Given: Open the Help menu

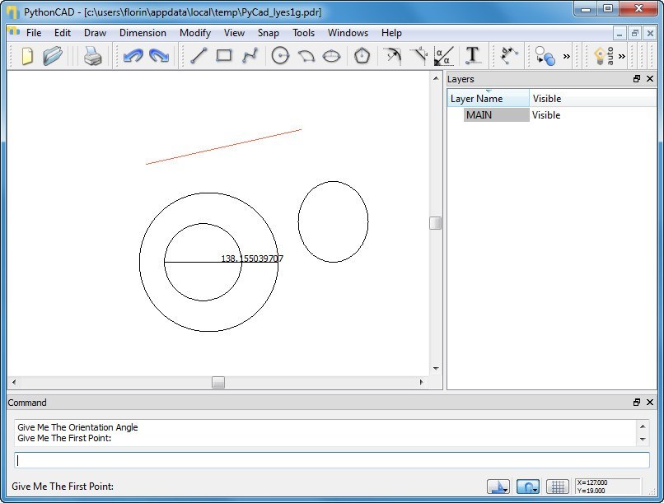Looking at the screenshot, I should 391,33.
